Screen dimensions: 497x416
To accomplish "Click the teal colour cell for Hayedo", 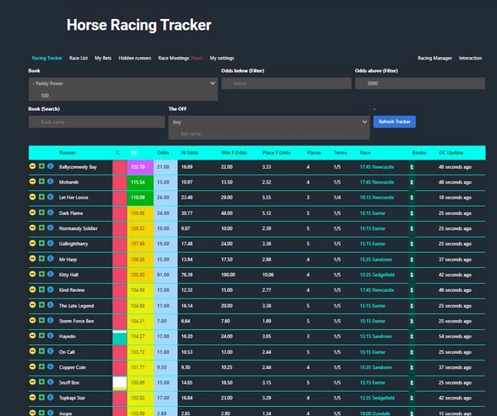I will tap(119, 337).
